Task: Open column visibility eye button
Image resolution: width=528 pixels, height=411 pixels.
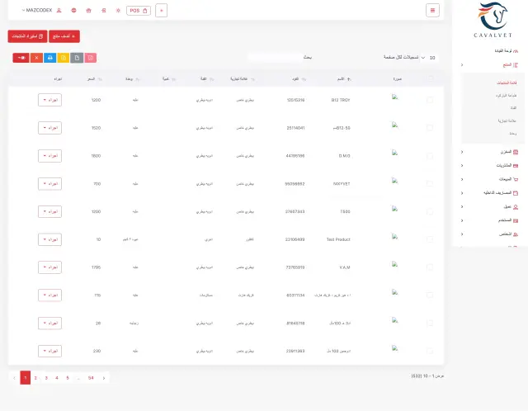Action: tap(21, 58)
